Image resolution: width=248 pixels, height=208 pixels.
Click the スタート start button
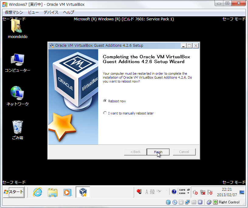pyautogui.click(x=14, y=192)
